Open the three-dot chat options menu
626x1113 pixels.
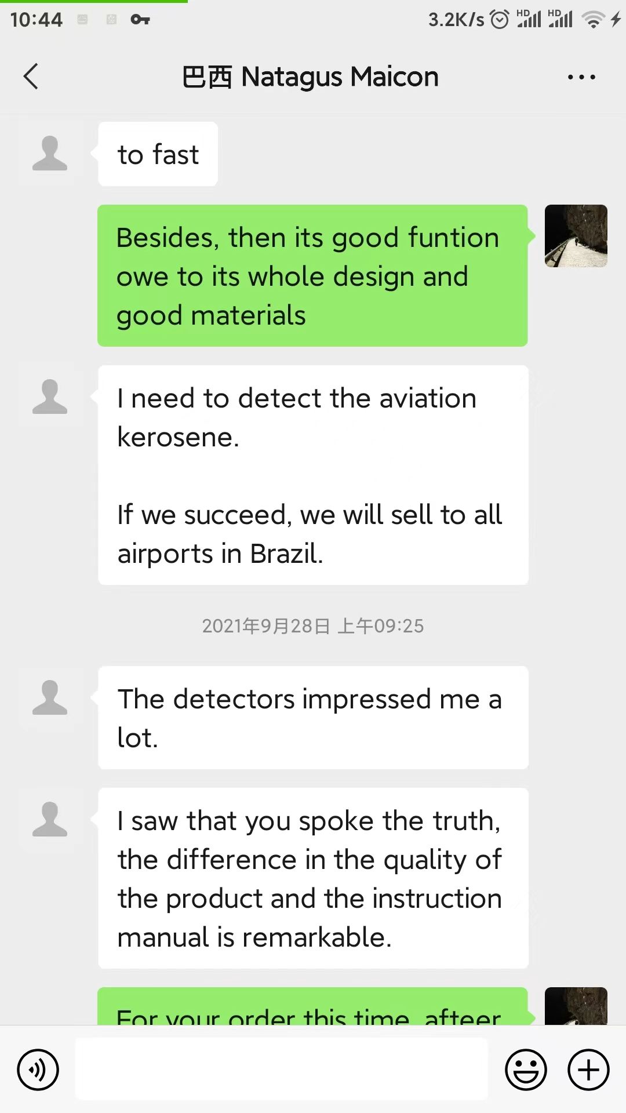tap(581, 77)
